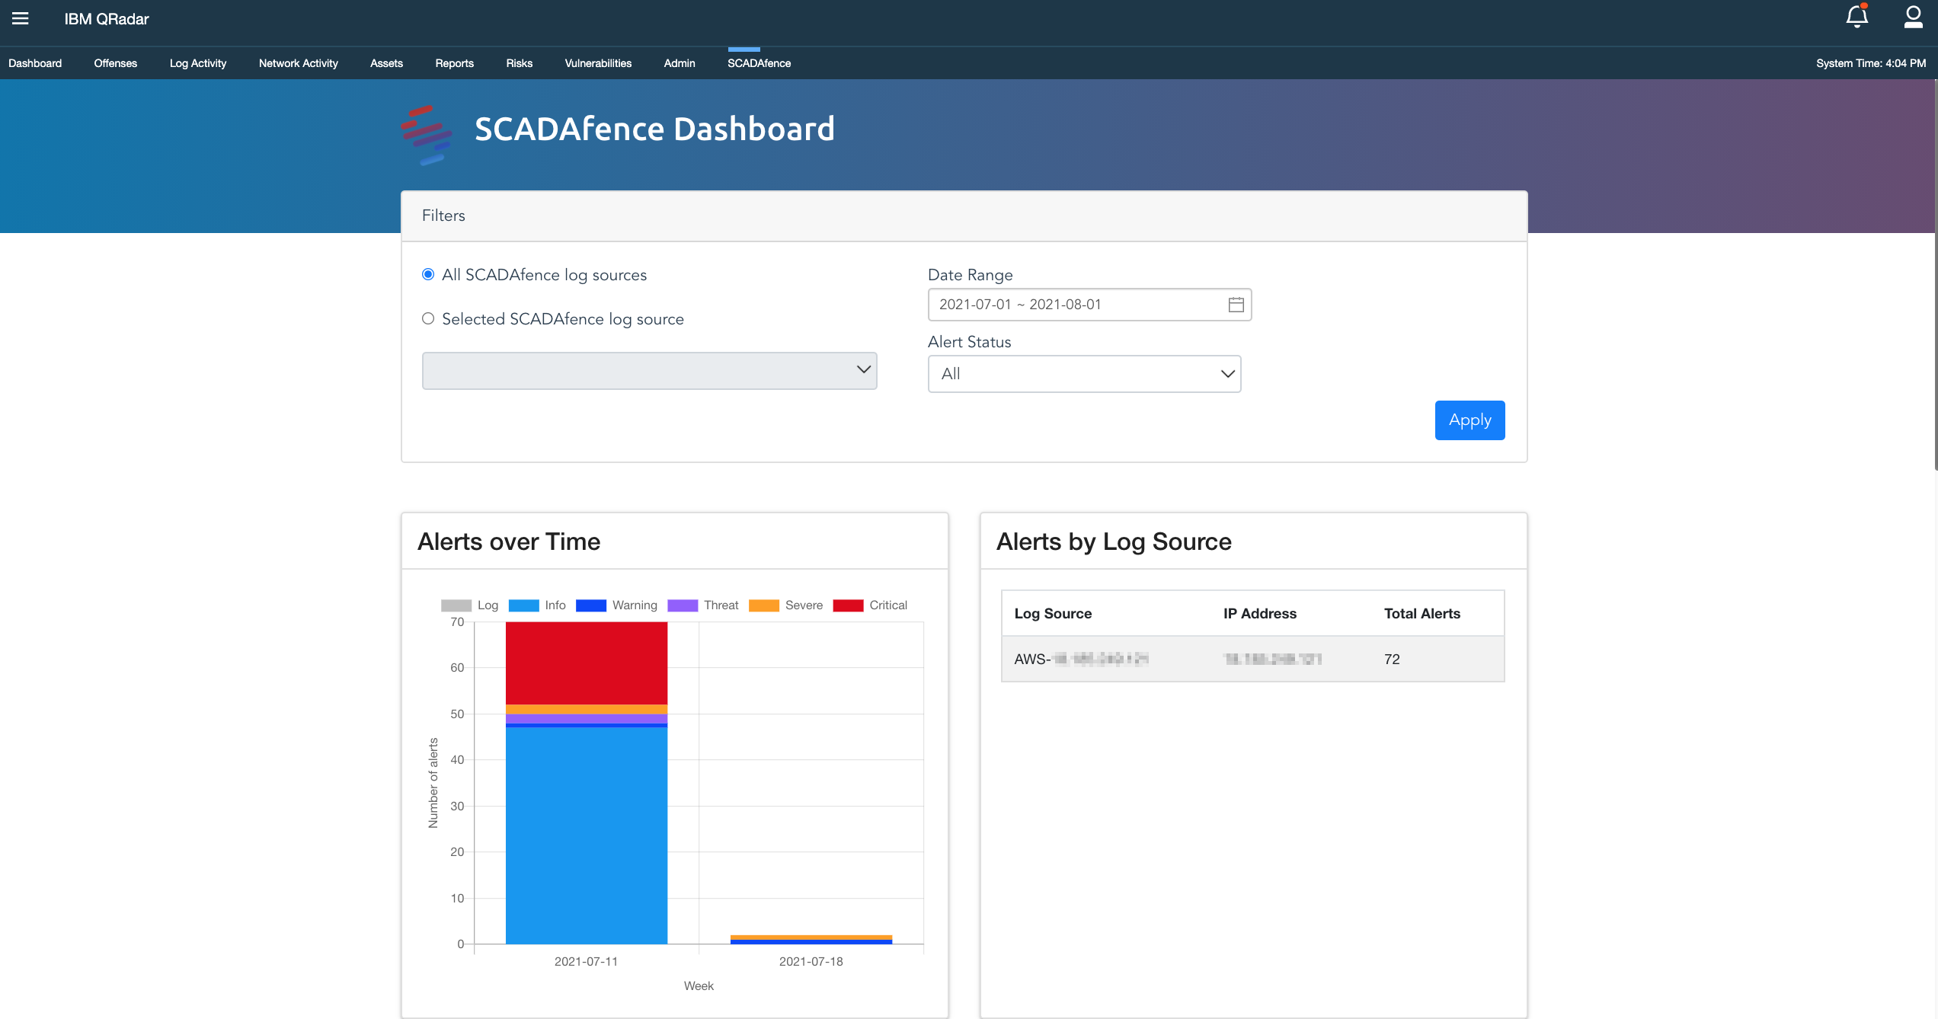Click the Apply filter button
Screen dimensions: 1938x1019
tap(1469, 420)
